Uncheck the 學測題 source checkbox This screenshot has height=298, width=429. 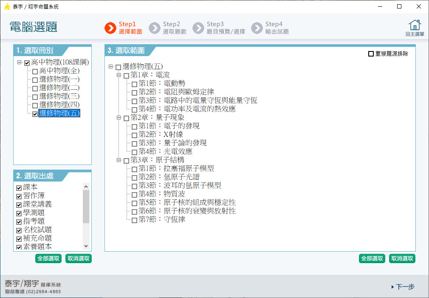pyautogui.click(x=19, y=213)
